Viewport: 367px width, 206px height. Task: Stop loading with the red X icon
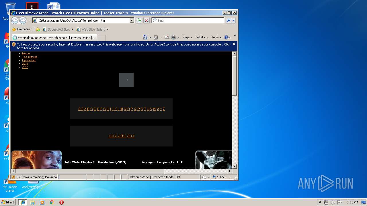(147, 20)
